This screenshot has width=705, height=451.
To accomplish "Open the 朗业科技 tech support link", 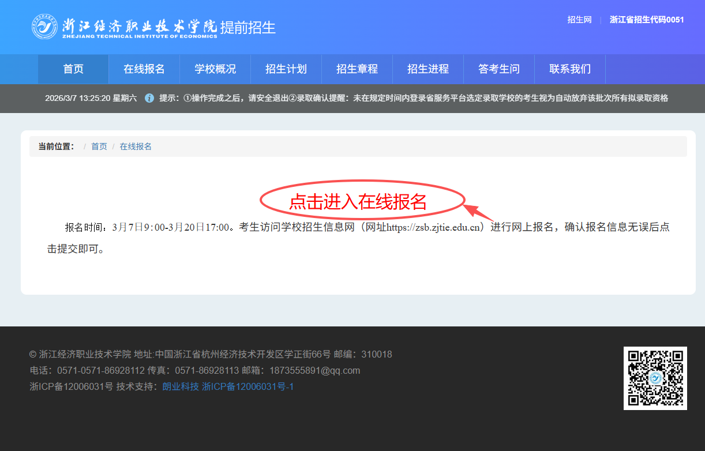I will pyautogui.click(x=181, y=386).
